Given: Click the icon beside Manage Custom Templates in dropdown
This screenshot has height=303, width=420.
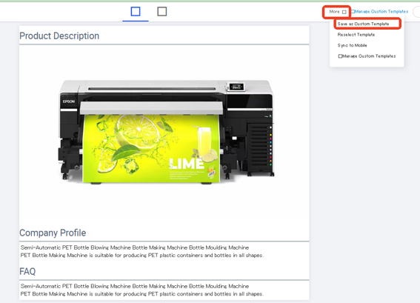Looking at the screenshot, I should coord(340,56).
